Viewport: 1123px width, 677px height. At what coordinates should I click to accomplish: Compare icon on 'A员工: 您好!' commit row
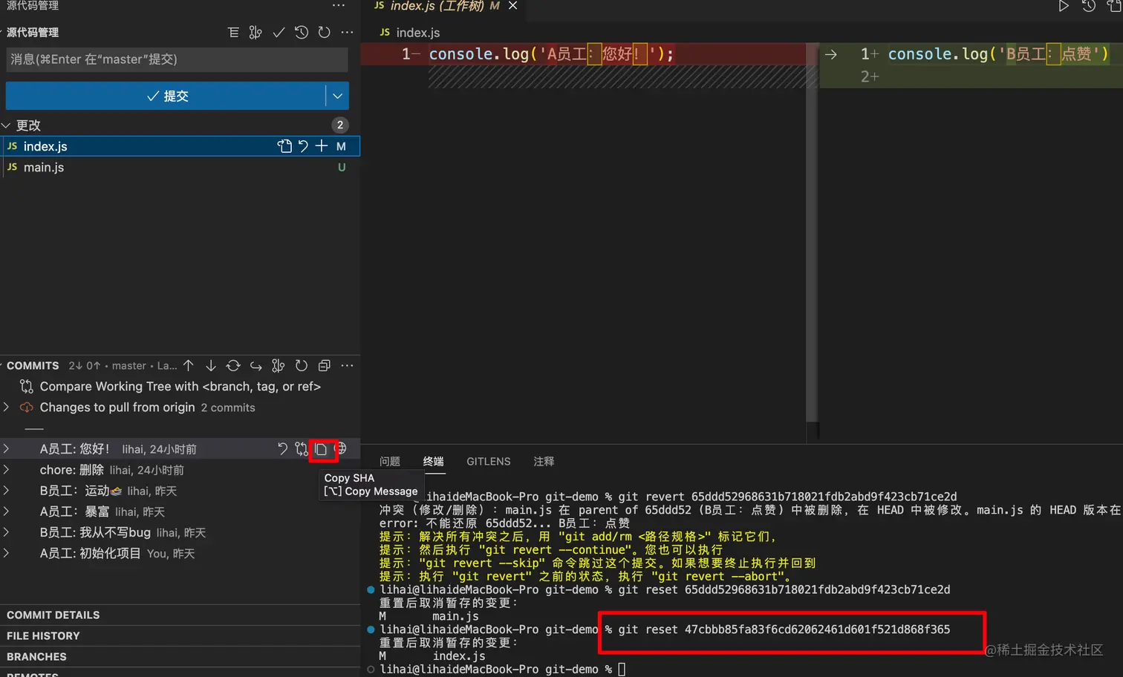[x=301, y=448]
